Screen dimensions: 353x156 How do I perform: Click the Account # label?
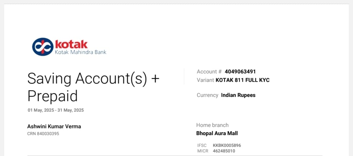209,71
